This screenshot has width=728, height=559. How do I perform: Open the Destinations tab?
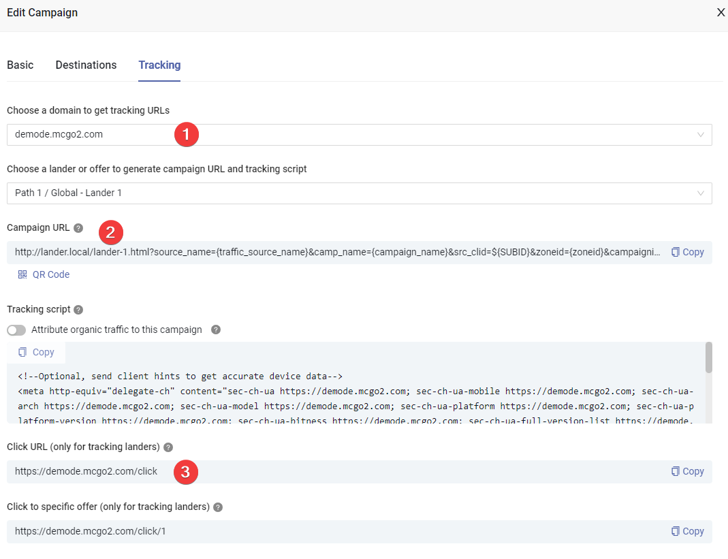[86, 65]
